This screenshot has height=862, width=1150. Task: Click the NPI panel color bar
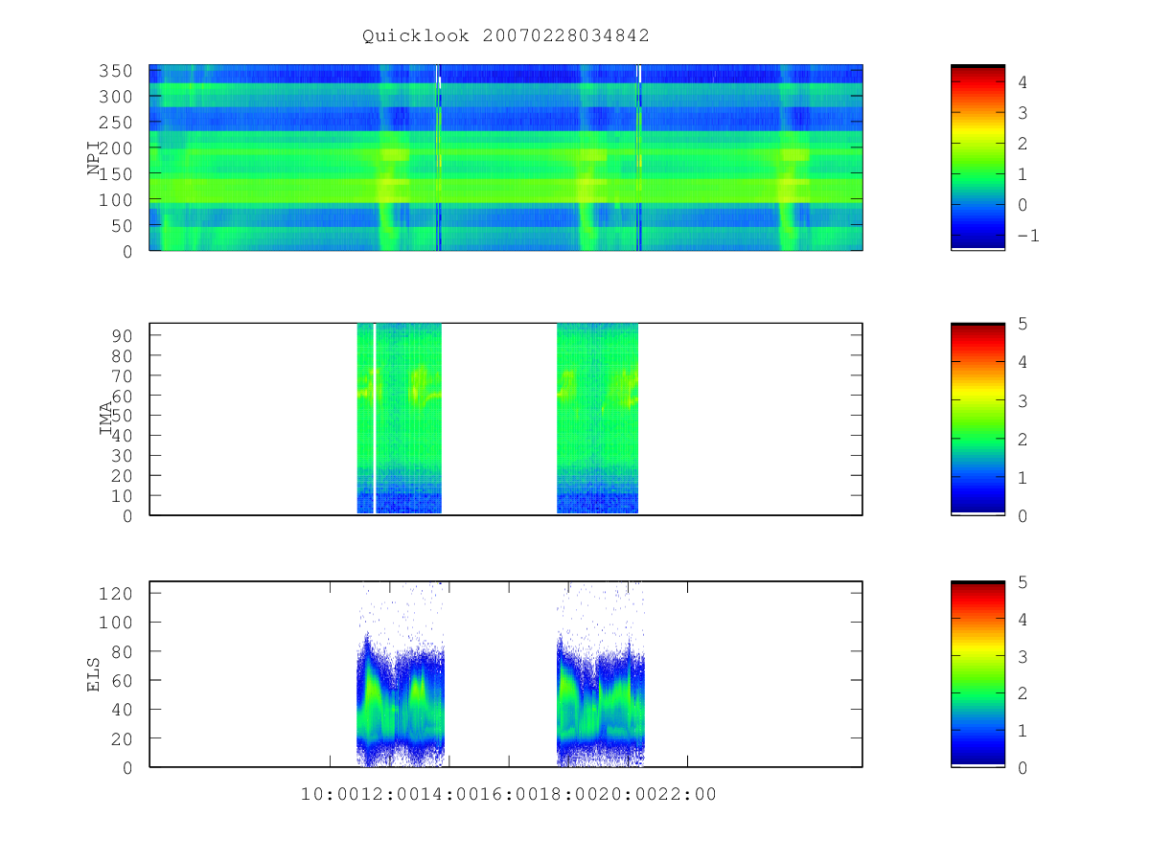977,157
